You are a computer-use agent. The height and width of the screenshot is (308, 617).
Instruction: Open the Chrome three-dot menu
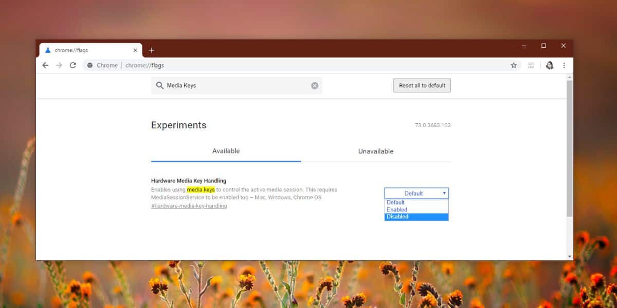[564, 65]
